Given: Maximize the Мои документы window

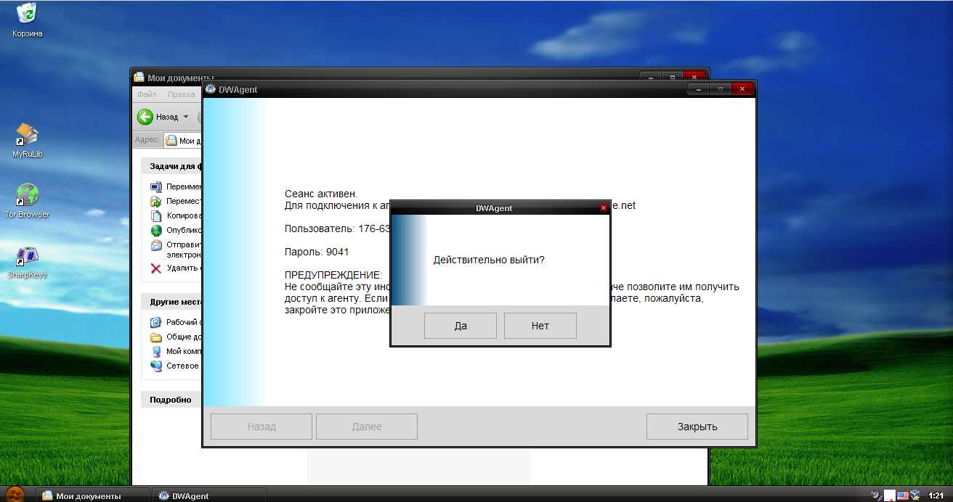Looking at the screenshot, I should tap(673, 77).
